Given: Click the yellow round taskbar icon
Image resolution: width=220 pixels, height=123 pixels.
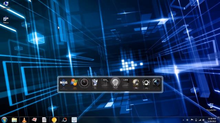Looking at the screenshot, I should coord(54,120).
